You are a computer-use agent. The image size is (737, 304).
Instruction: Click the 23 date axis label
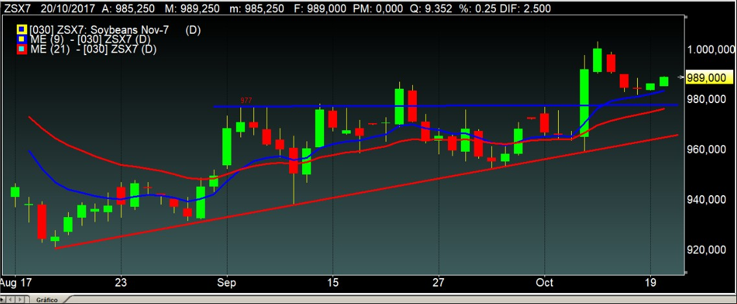tap(121, 284)
